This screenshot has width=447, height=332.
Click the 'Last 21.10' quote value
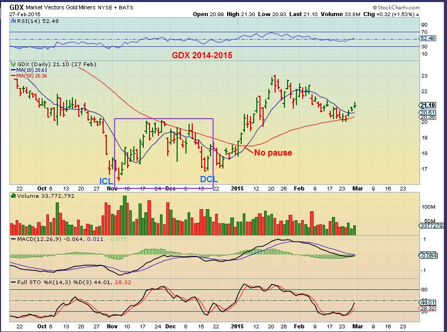click(x=303, y=14)
